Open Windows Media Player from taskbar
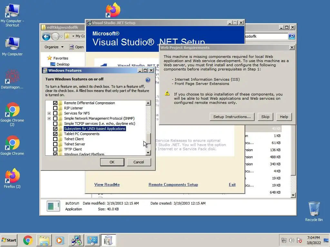Screen dimensions: 330x247 pyautogui.click(x=60, y=240)
